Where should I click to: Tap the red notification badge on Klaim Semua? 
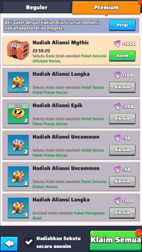click(139, 233)
